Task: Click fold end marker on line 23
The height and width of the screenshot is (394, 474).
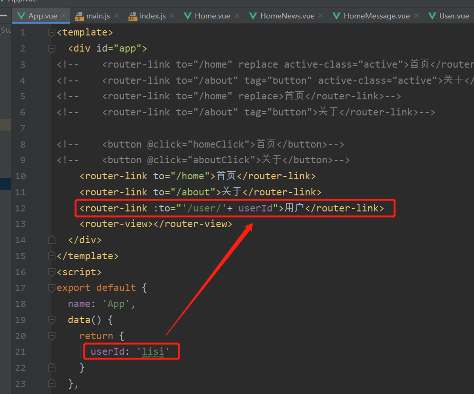Action: tap(52, 384)
